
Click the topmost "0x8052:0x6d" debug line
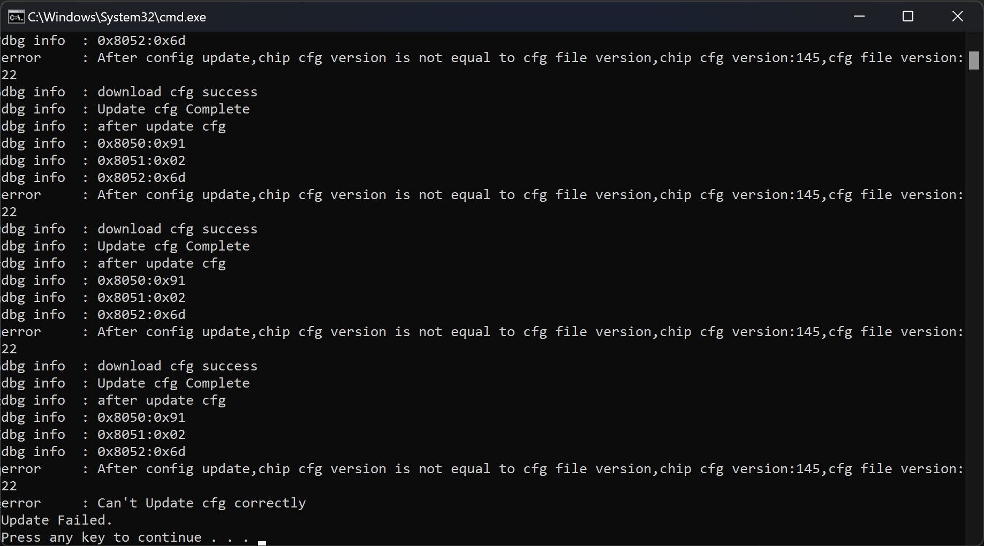(x=141, y=41)
